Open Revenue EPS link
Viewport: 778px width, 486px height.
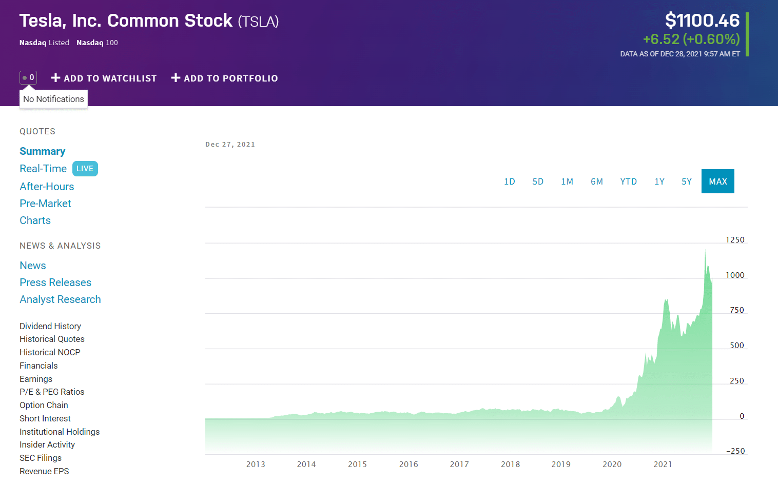(x=44, y=471)
